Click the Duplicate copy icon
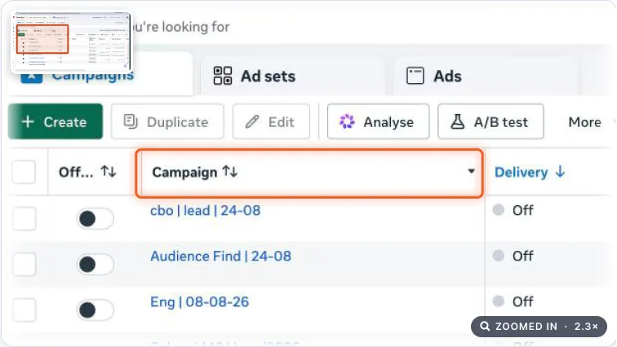The height and width of the screenshot is (347, 617). tap(131, 121)
